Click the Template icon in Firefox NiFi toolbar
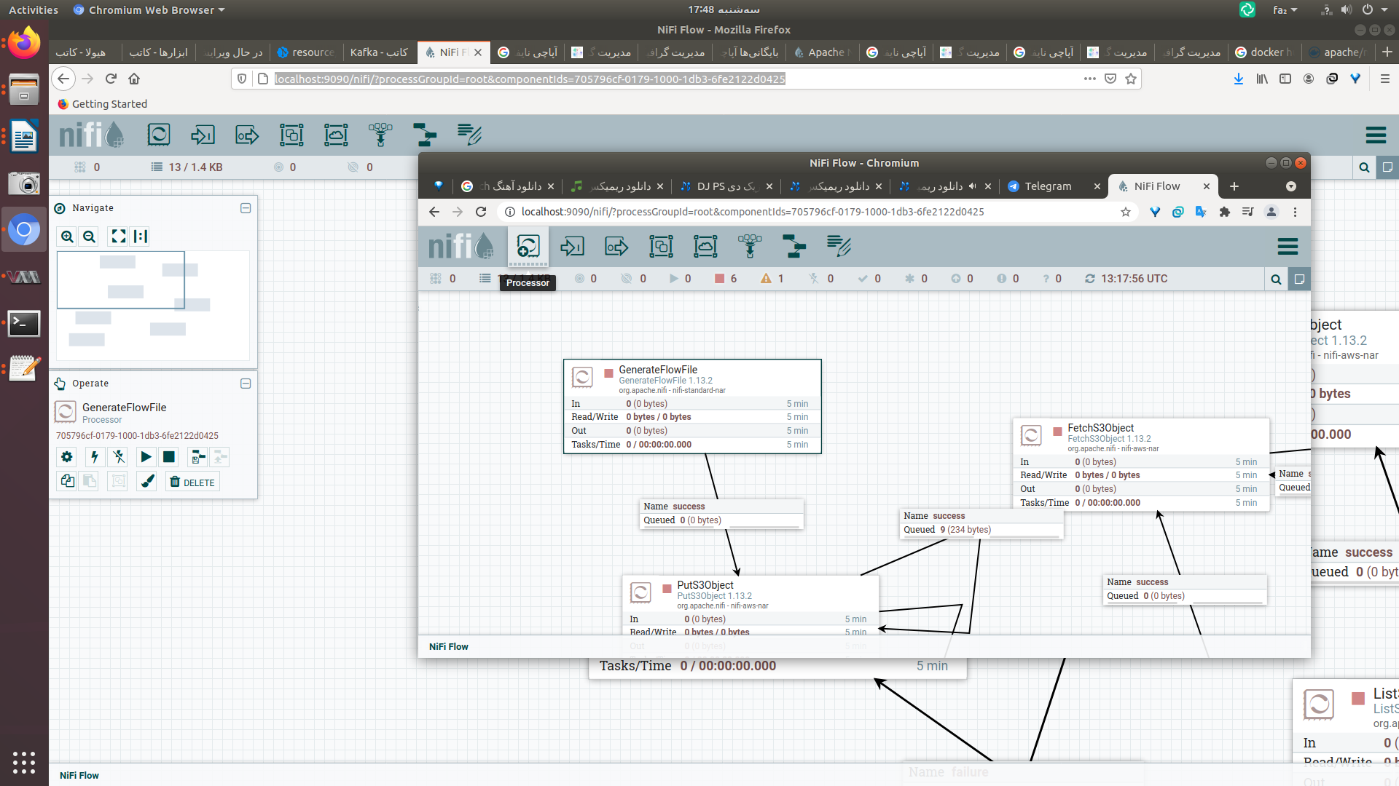Viewport: 1399px width, 786px height. click(425, 135)
